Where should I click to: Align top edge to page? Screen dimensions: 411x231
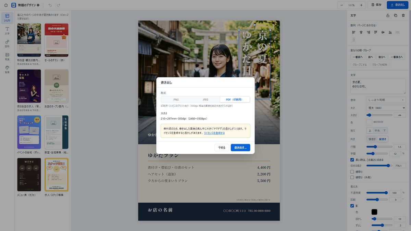click(x=376, y=33)
